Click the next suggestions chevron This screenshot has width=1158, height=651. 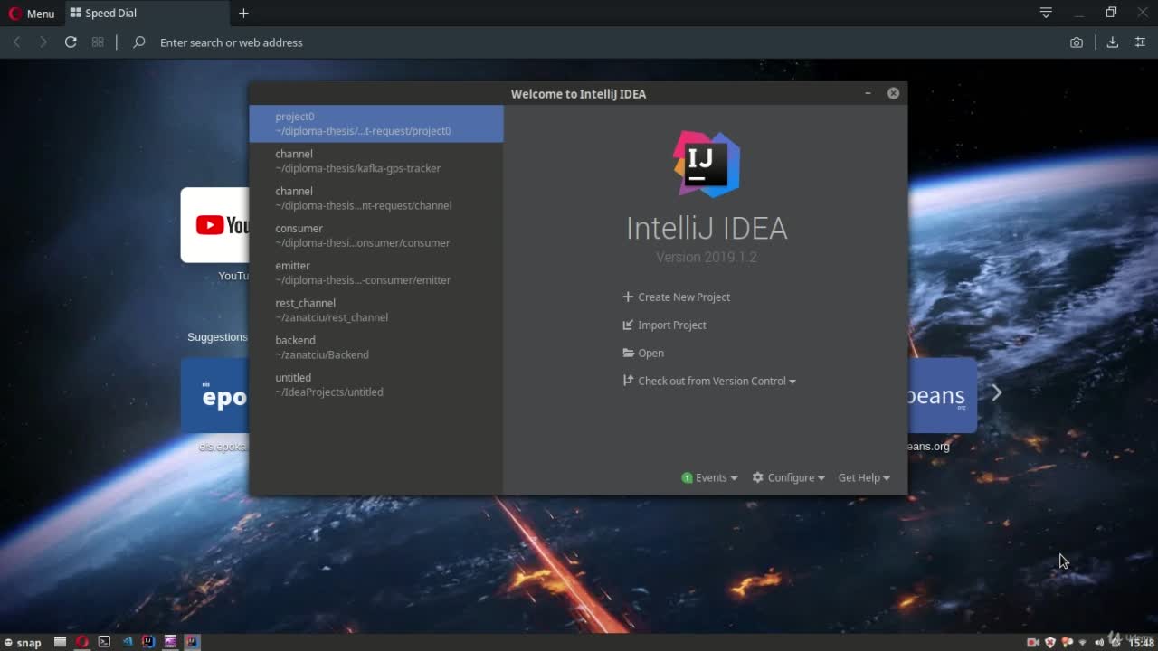(x=996, y=392)
